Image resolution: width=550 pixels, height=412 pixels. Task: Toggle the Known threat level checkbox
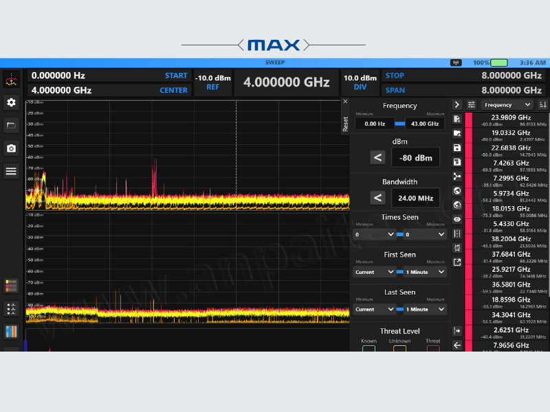click(368, 349)
